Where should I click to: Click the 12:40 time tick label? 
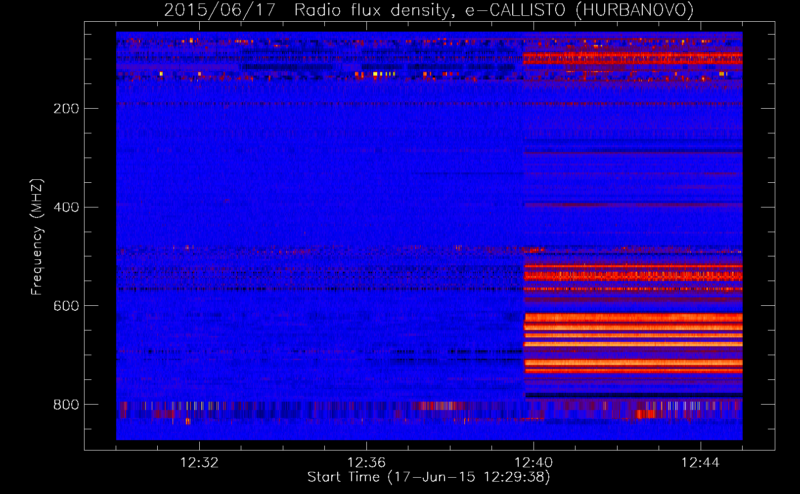pyautogui.click(x=533, y=463)
